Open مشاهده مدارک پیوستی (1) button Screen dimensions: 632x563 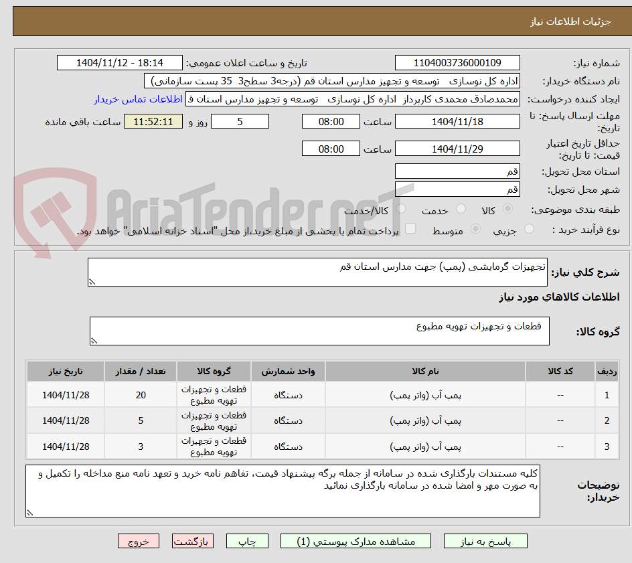click(355, 541)
